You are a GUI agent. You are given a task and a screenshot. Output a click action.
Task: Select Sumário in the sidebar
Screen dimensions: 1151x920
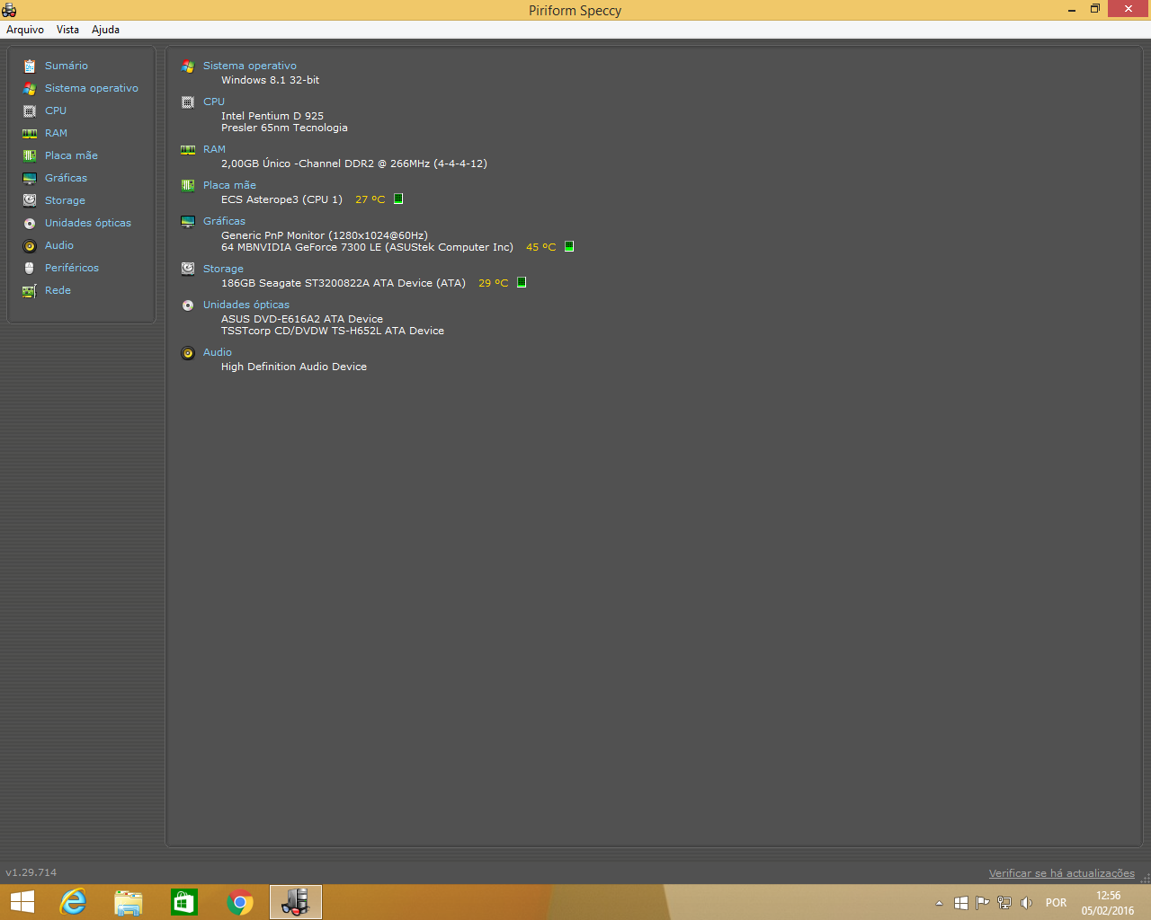click(67, 66)
